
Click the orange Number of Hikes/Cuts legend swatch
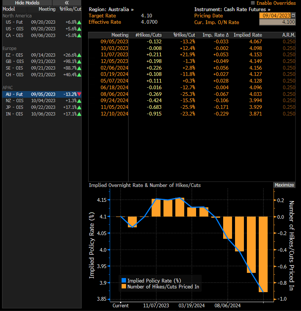123,287
